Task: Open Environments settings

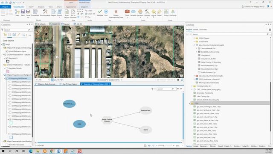Action: coord(45,13)
